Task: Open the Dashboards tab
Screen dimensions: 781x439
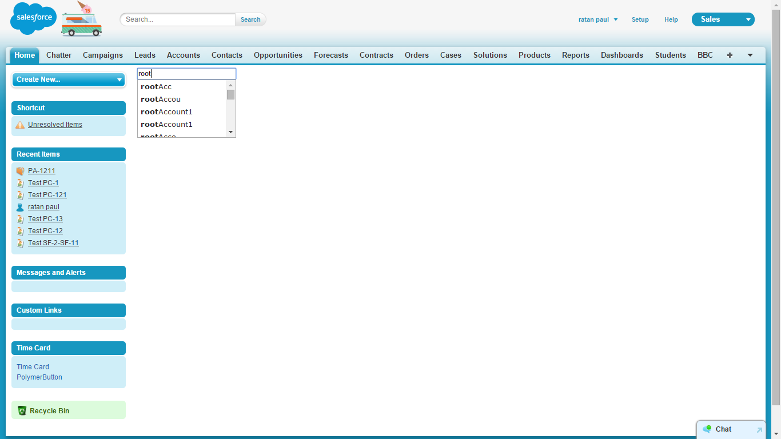Action: (x=622, y=55)
